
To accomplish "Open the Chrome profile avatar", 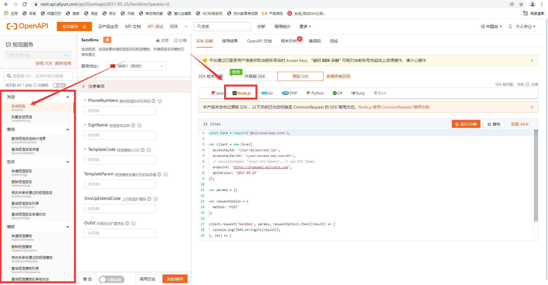I will (533, 4).
